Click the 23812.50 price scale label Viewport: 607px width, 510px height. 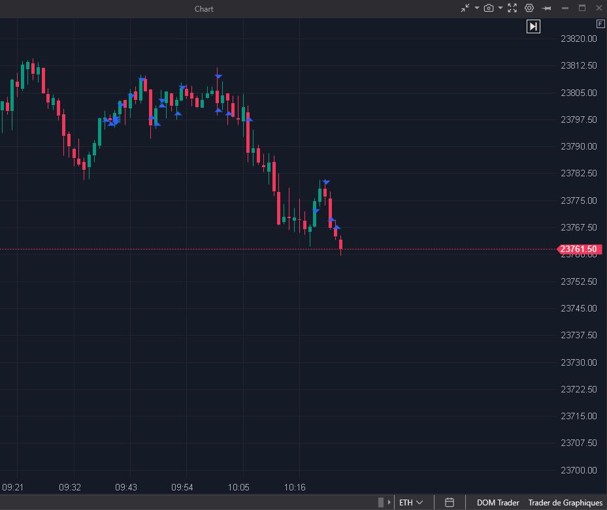(x=579, y=65)
